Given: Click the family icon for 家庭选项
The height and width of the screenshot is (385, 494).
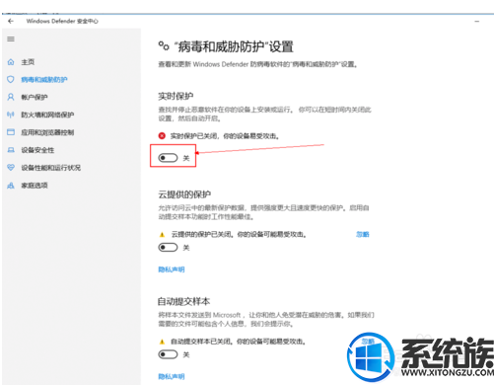Looking at the screenshot, I should [11, 186].
